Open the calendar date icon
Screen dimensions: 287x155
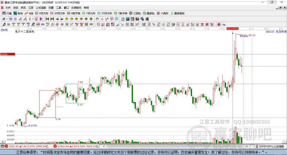[x=123, y=19]
